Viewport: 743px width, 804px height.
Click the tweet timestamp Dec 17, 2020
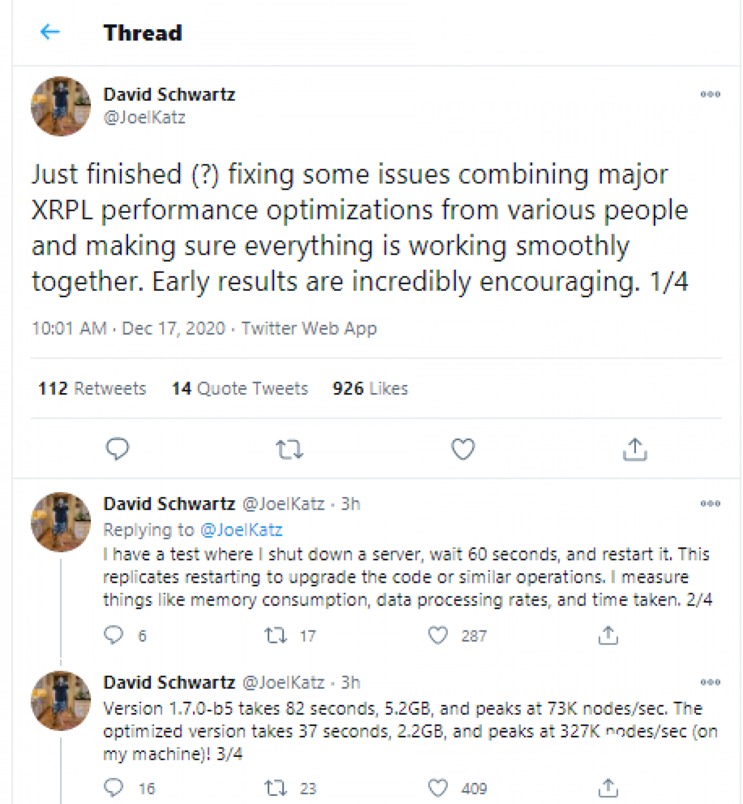coord(174,329)
